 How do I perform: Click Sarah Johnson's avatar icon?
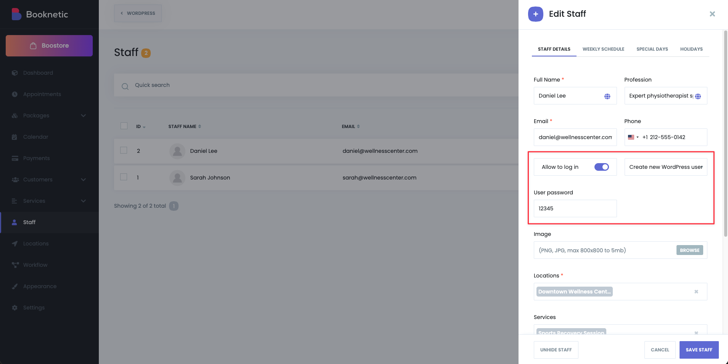coord(177,178)
